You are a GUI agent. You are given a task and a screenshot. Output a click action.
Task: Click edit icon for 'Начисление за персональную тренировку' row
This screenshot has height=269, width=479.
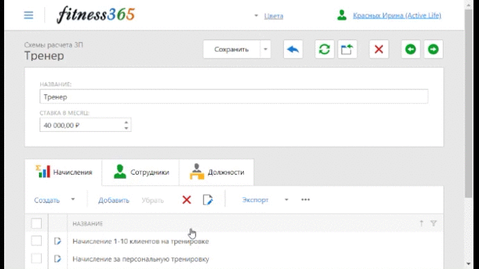point(58,259)
